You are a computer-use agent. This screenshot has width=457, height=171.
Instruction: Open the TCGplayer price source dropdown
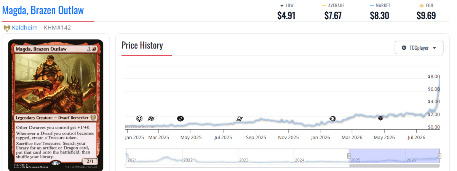(419, 48)
